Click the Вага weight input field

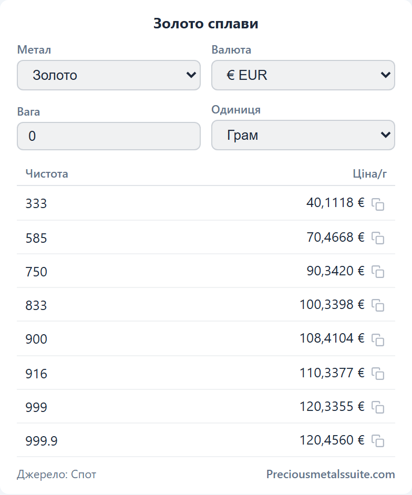coord(109,136)
